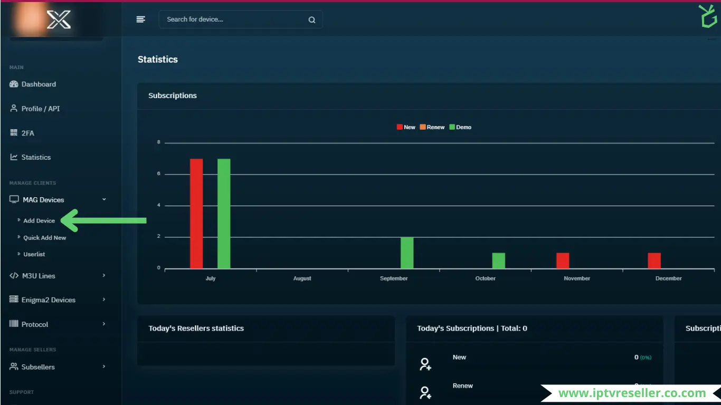Click the MAG Devices monitor icon

tap(14, 200)
